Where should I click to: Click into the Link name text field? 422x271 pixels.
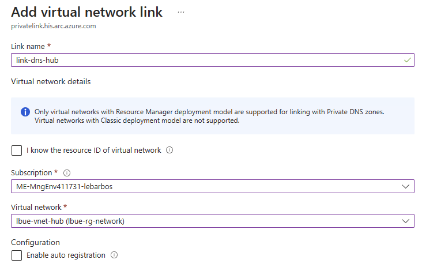(213, 60)
